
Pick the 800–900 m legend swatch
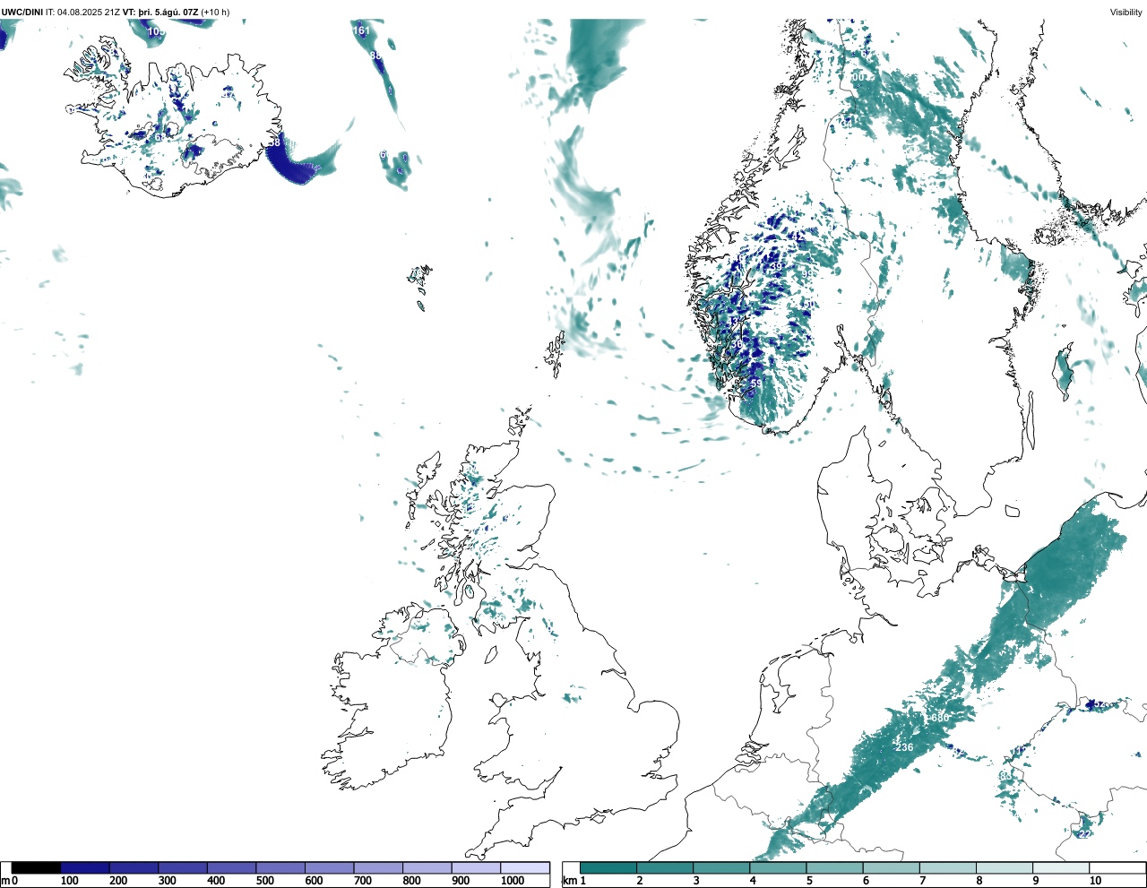tap(427, 868)
